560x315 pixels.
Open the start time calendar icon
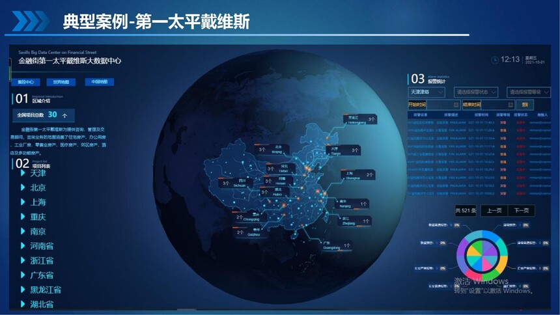pyautogui.click(x=456, y=105)
